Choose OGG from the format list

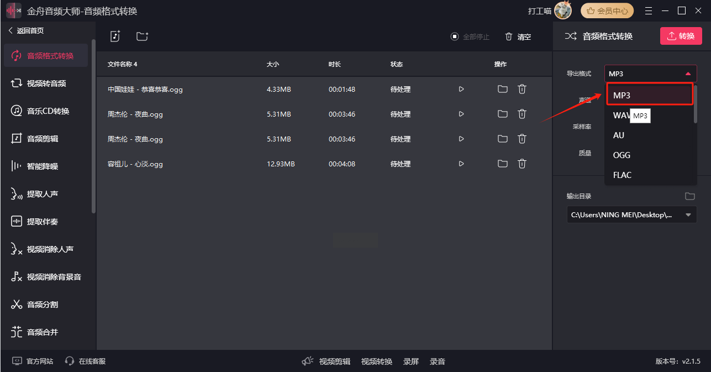[x=650, y=155]
